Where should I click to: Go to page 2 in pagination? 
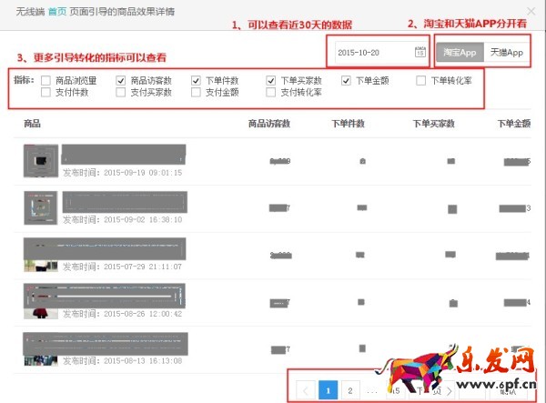[x=350, y=390]
